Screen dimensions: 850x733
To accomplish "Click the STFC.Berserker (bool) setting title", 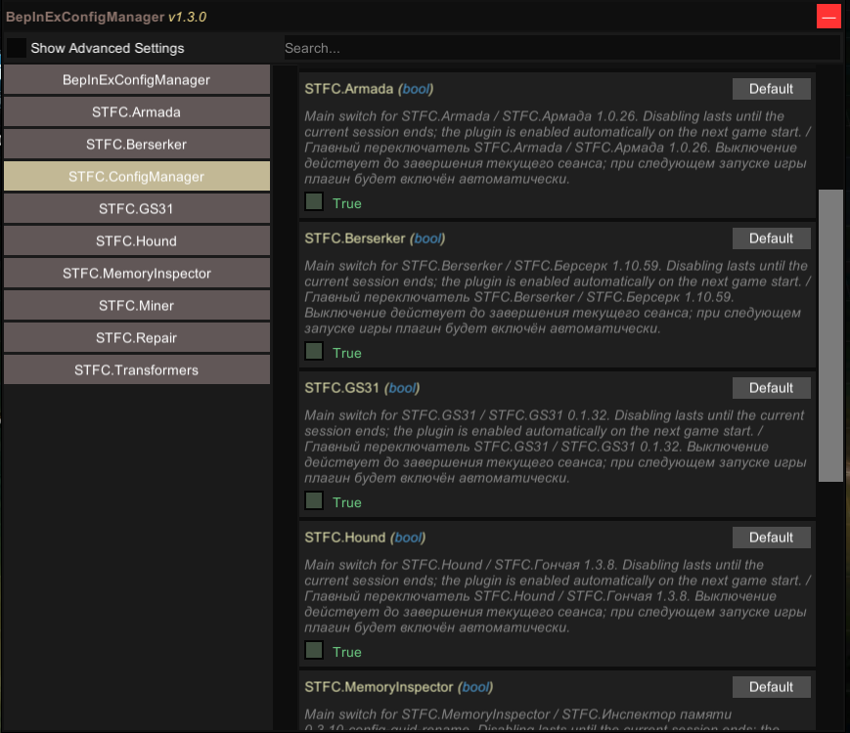I will coord(375,238).
